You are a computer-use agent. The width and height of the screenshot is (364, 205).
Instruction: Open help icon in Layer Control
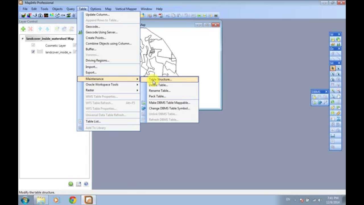[x=86, y=184]
